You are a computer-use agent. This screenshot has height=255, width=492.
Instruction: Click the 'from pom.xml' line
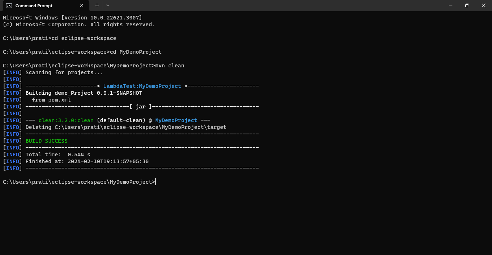tap(52, 100)
